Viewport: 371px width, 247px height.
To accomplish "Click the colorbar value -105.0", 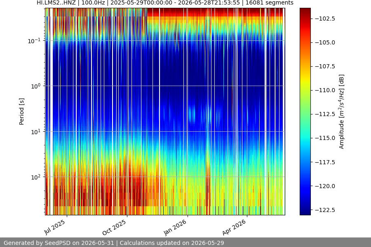I will (325, 42).
